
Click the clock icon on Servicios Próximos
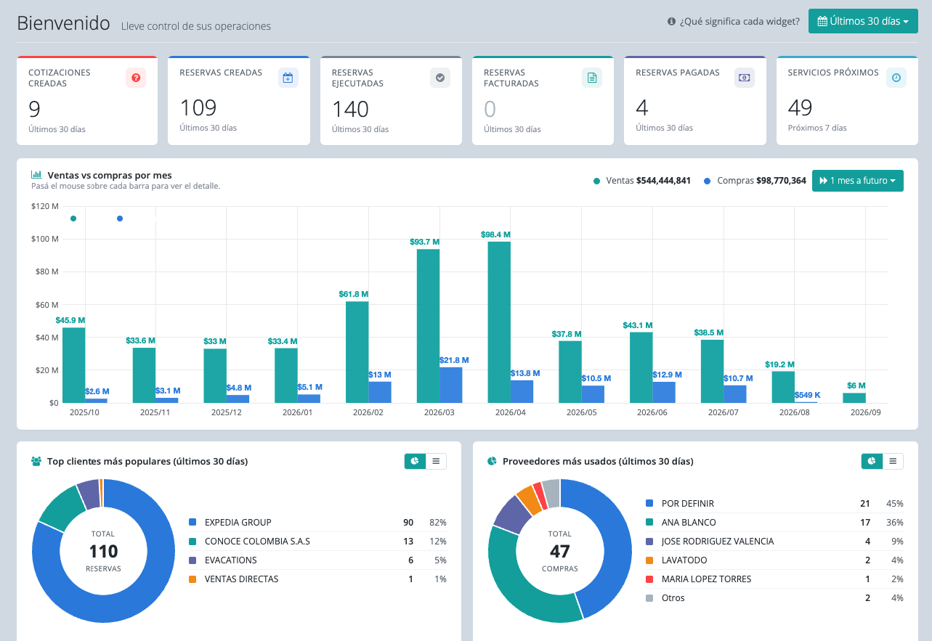pyautogui.click(x=896, y=78)
